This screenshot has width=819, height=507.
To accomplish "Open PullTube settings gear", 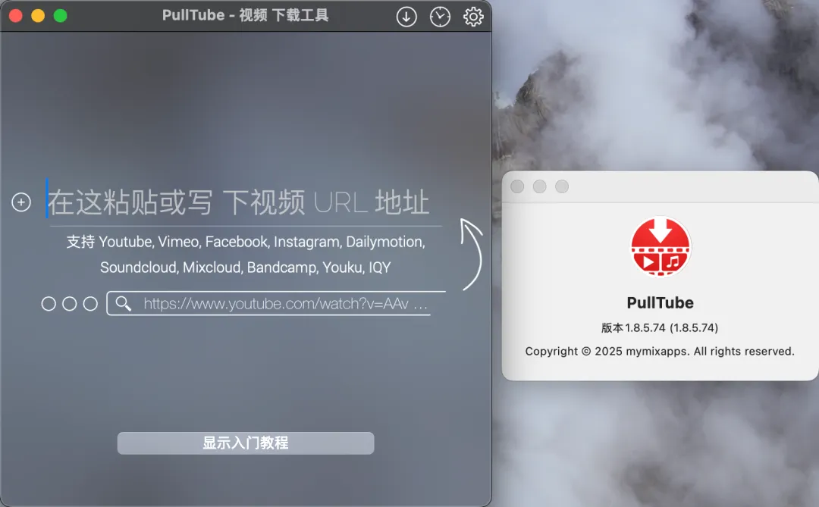I will (x=473, y=17).
